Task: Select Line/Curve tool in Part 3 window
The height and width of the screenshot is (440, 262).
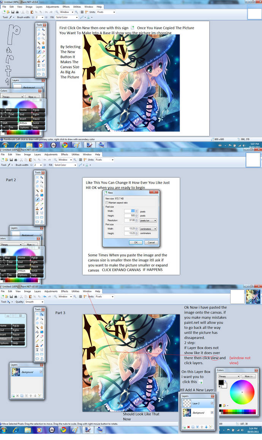Action: [x=41, y=350]
